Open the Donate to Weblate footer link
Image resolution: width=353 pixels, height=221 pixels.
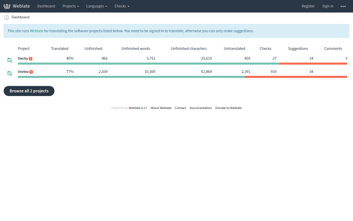228,108
